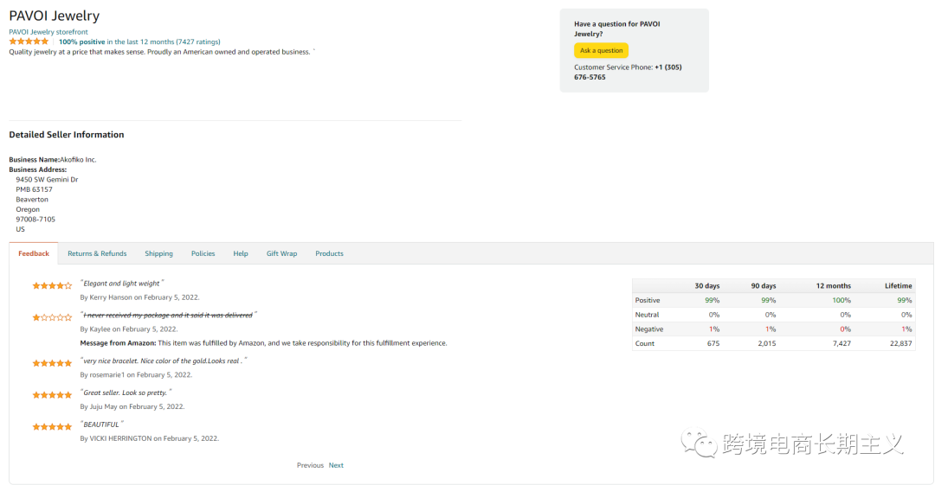
Task: Click Kaylee's one-star rating
Action: 52,317
